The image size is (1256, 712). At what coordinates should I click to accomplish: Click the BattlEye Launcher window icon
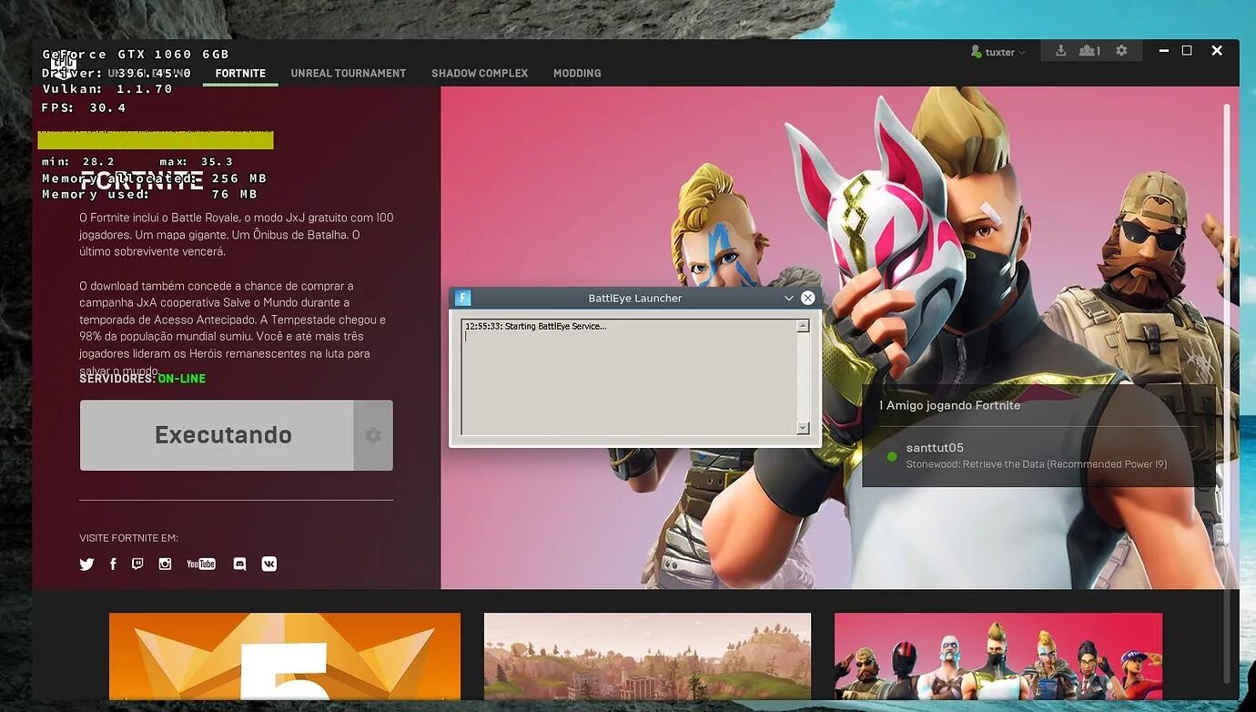[462, 298]
